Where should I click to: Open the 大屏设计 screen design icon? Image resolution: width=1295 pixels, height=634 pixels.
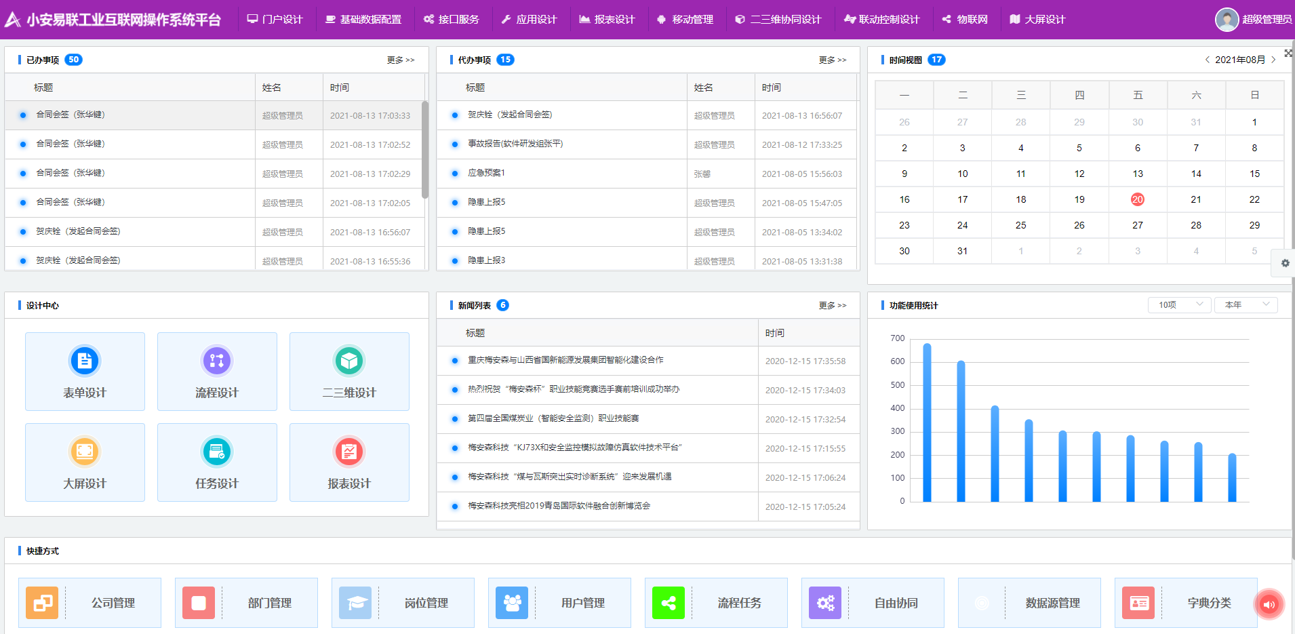(85, 452)
